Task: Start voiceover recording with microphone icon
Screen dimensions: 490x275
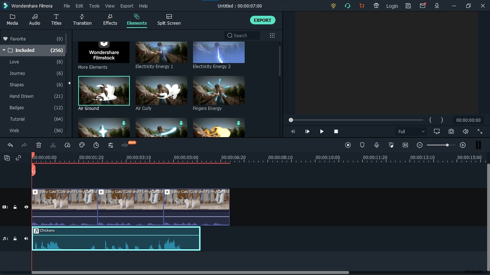Action: 377,145
